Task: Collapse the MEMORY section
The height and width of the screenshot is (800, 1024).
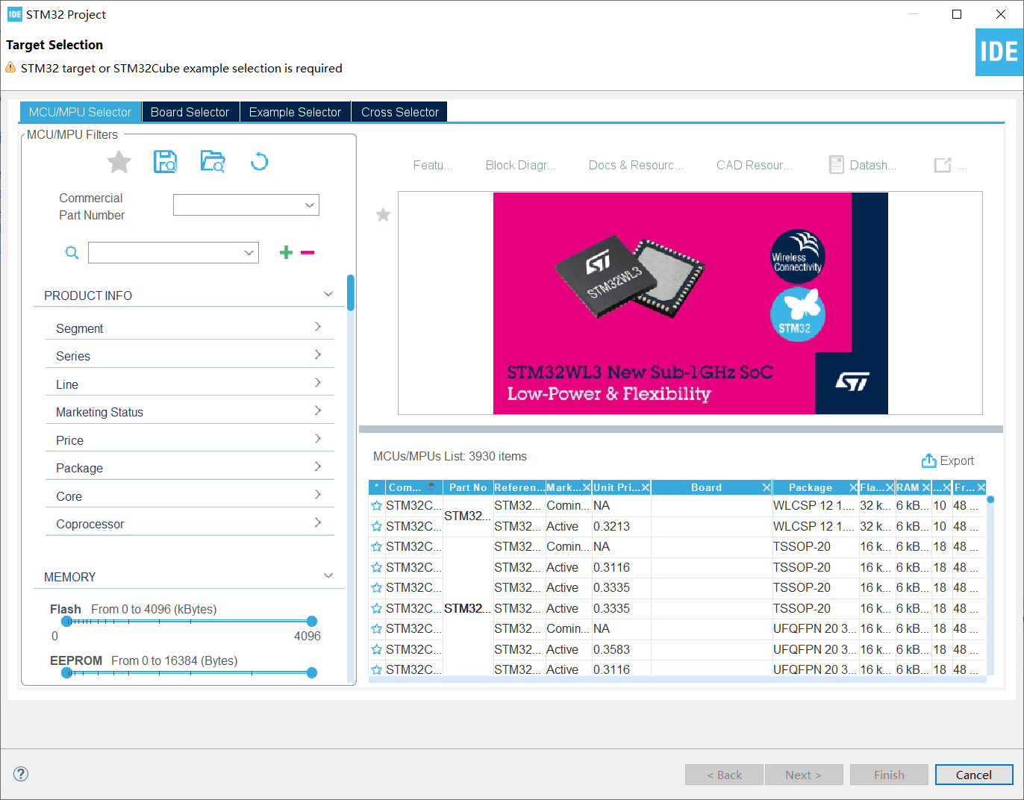Action: tap(328, 575)
